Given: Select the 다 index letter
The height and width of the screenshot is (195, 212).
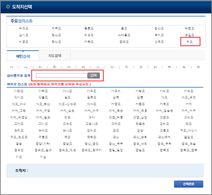Looking at the screenshot, I should point(40,67).
